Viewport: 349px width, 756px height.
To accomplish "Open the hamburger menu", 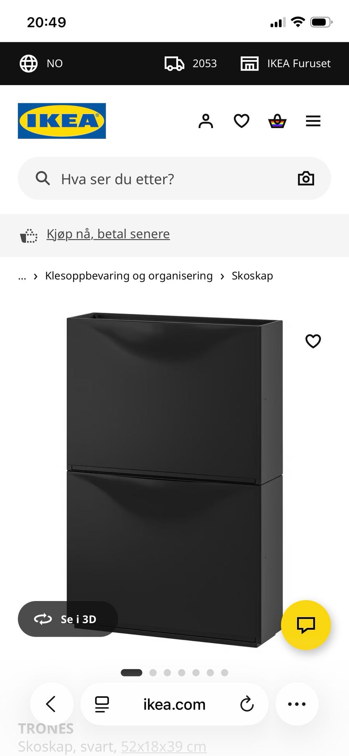I will point(313,121).
